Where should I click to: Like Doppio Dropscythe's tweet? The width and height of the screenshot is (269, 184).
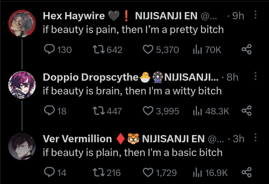tap(149, 111)
